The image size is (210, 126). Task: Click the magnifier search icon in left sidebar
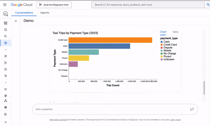(6, 36)
